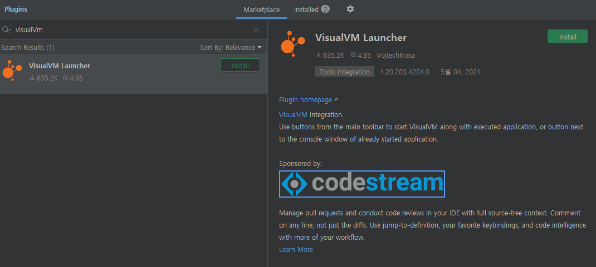Install VisualVM Launcher from the results list
The image size is (596, 267).
click(240, 66)
